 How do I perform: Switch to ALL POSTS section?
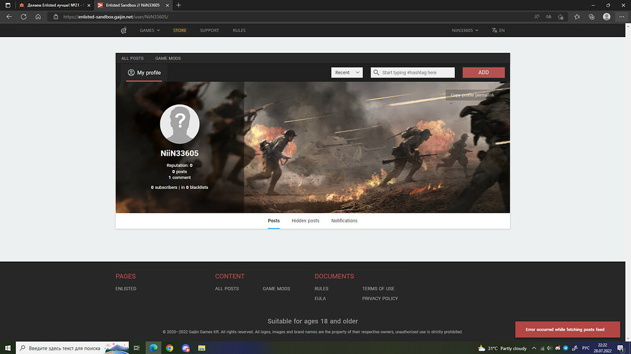133,58
